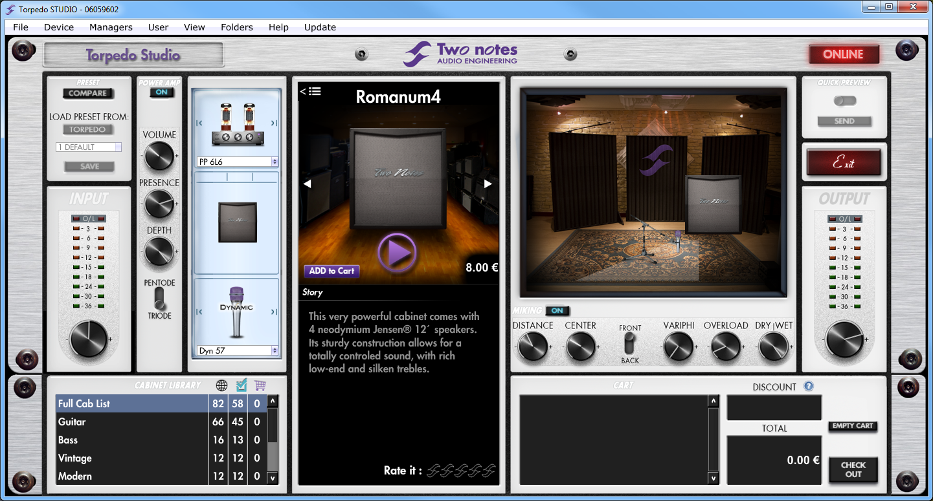Image resolution: width=933 pixels, height=501 pixels.
Task: Open the Update menu
Action: pyautogui.click(x=320, y=27)
